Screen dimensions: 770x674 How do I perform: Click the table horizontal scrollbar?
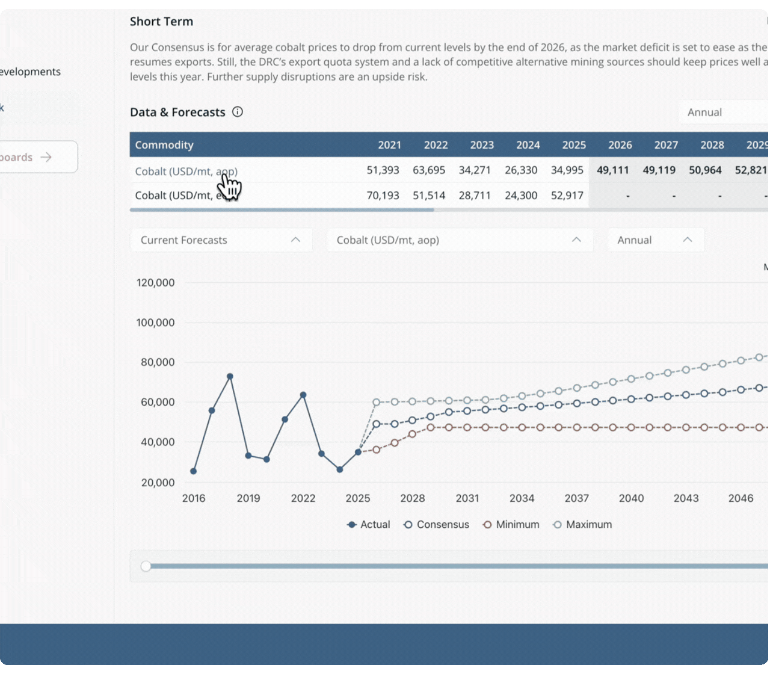[x=282, y=210]
